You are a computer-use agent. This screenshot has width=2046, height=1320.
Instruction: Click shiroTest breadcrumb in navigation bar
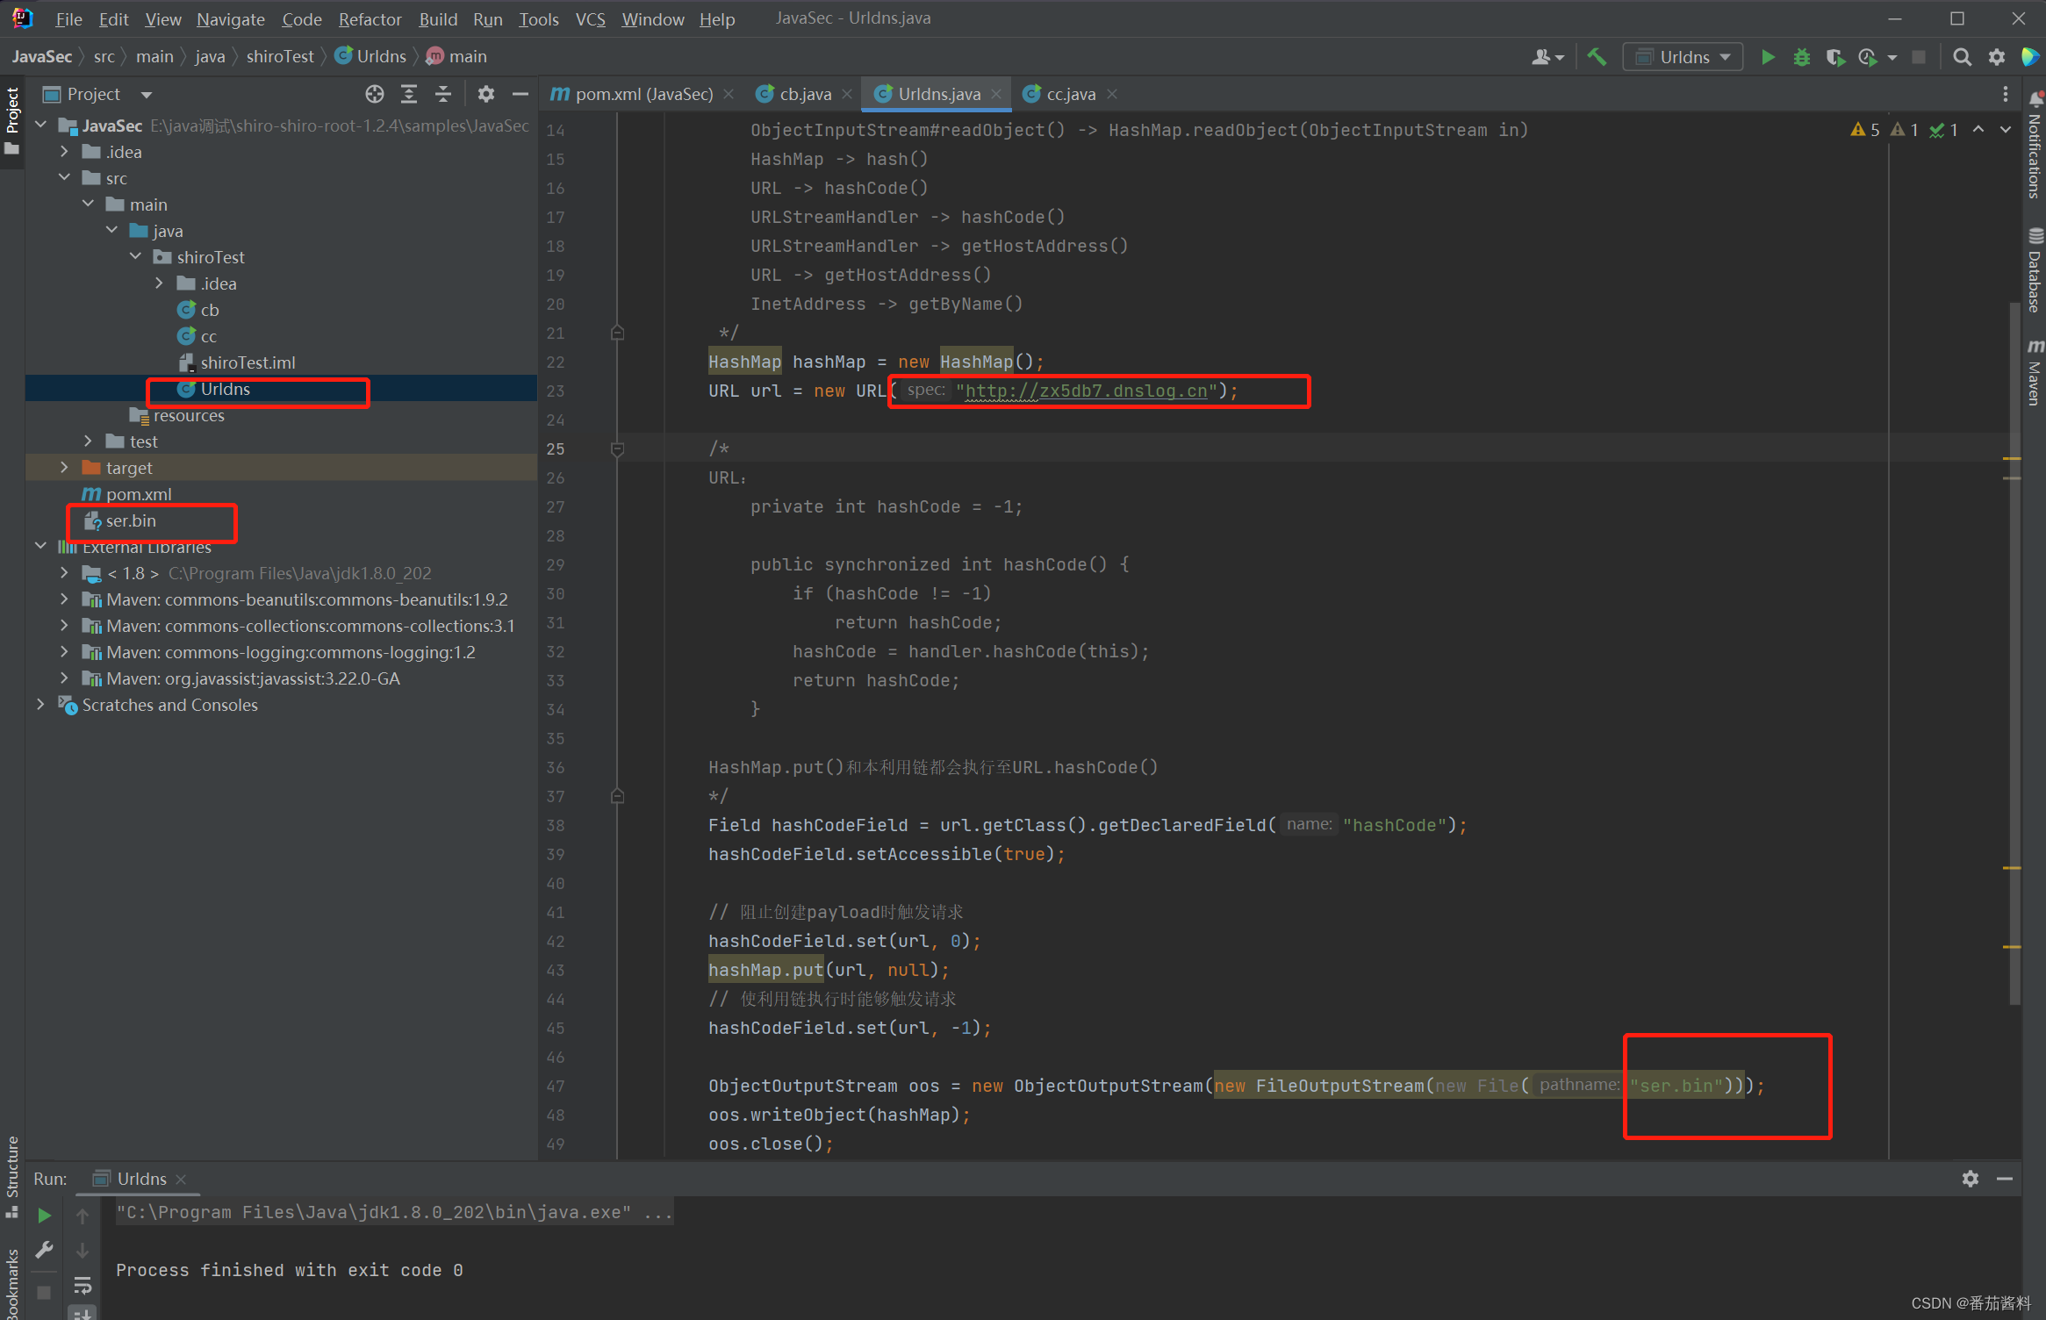click(x=280, y=57)
